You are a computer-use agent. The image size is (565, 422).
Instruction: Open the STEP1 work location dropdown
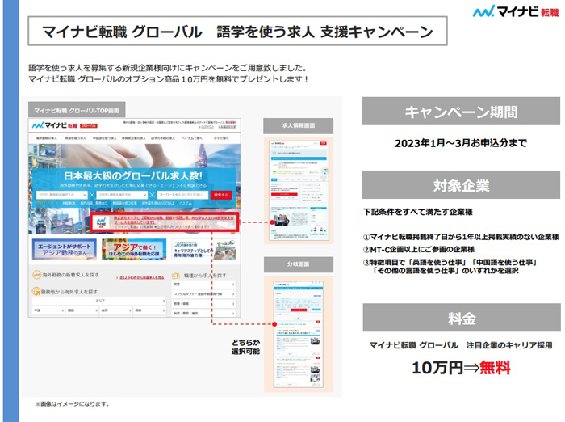click(62, 195)
